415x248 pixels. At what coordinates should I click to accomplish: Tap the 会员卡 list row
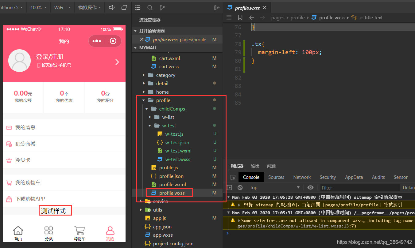[x=64, y=160]
